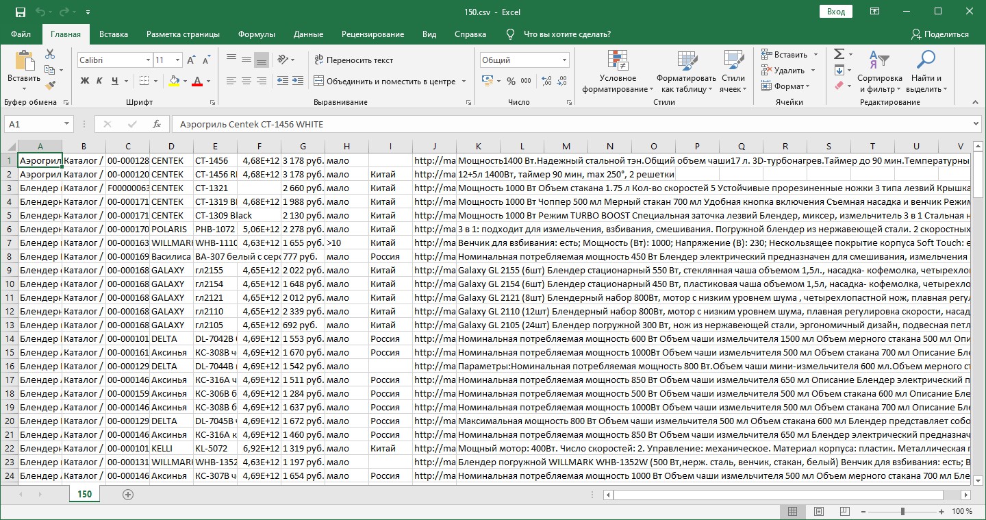Image resolution: width=986 pixels, height=520 pixels.
Task: Expand the formula bar with the chevron
Action: 975,124
